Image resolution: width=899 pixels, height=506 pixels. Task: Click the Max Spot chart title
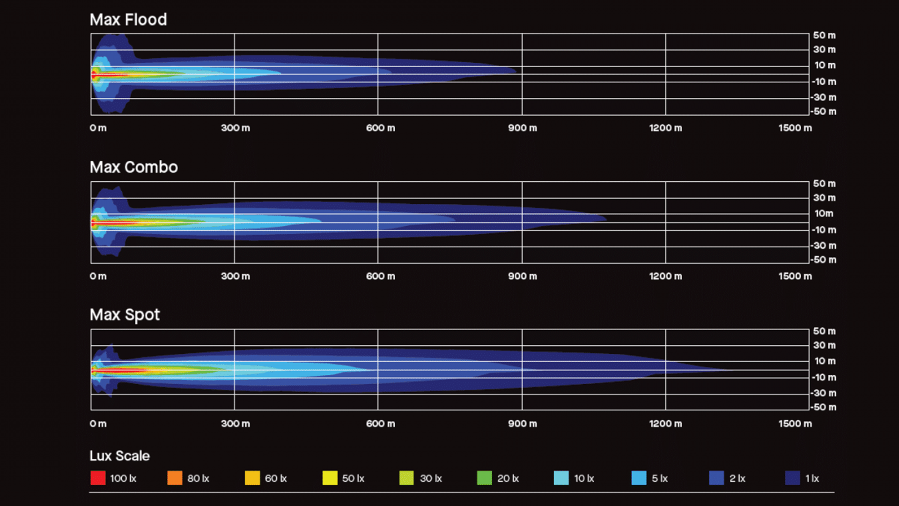tap(125, 315)
